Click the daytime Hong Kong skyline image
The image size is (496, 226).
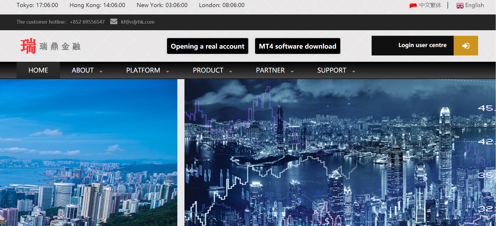88,152
